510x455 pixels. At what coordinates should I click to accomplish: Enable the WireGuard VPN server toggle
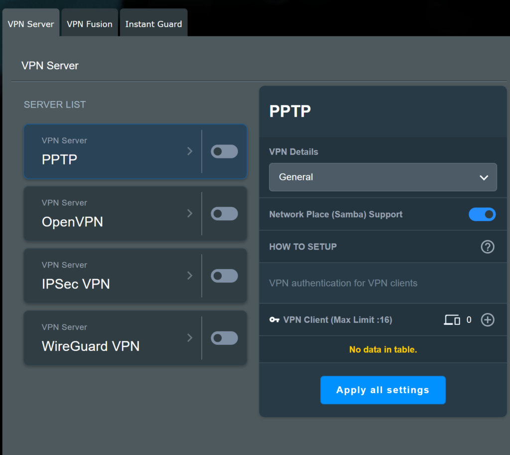pyautogui.click(x=224, y=338)
